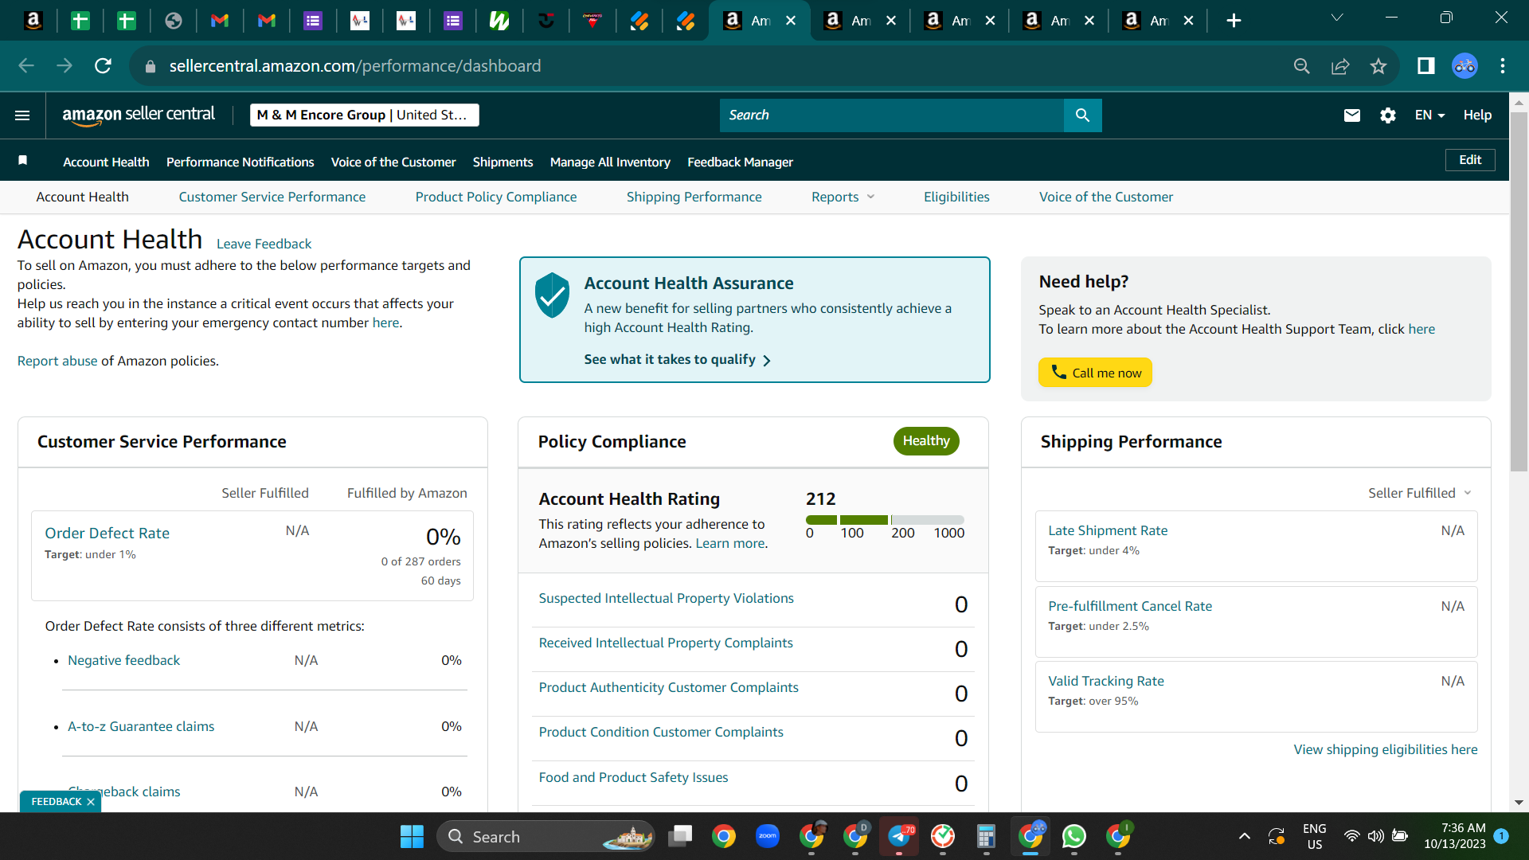Image resolution: width=1529 pixels, height=860 pixels.
Task: Open Product Authenticity Customer Complaints
Action: [668, 687]
